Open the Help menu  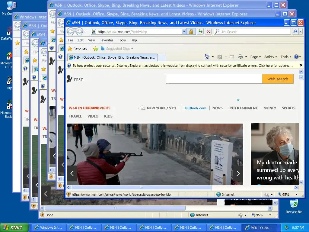click(x=133, y=40)
